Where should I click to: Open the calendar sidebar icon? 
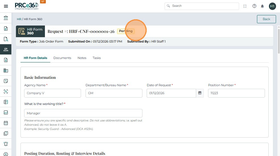point(6,123)
